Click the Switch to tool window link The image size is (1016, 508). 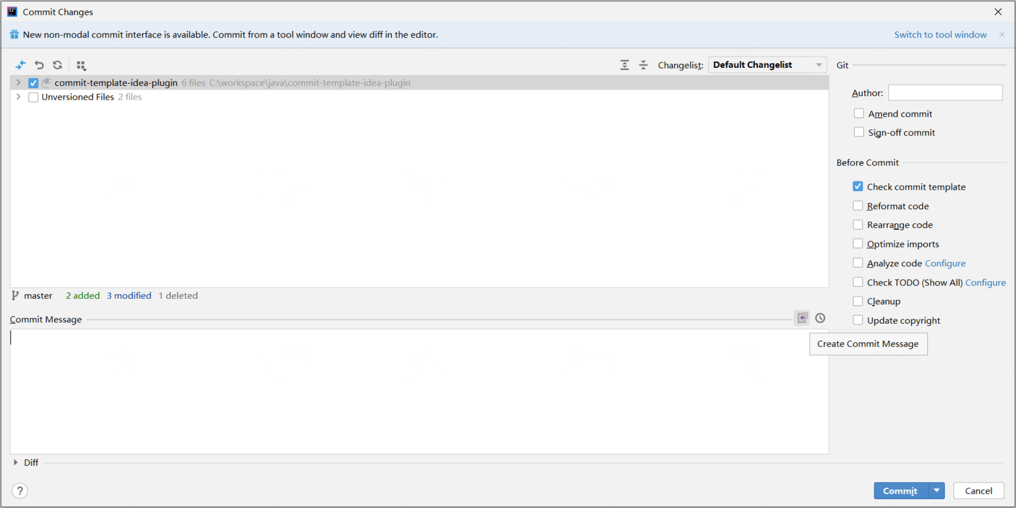tap(940, 34)
